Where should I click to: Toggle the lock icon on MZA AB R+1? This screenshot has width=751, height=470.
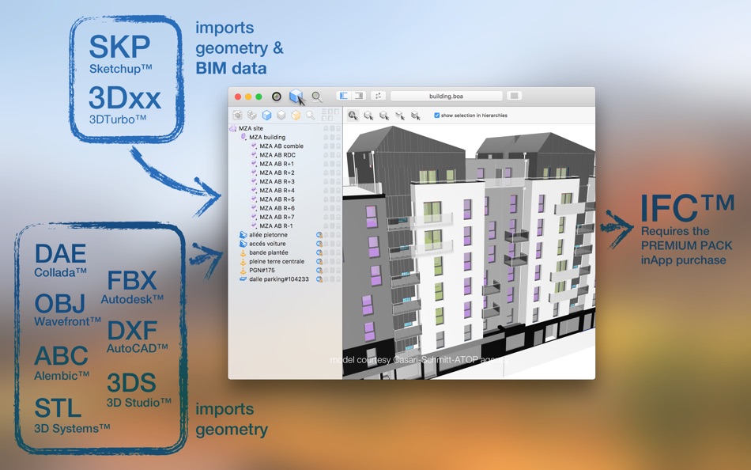pos(338,164)
